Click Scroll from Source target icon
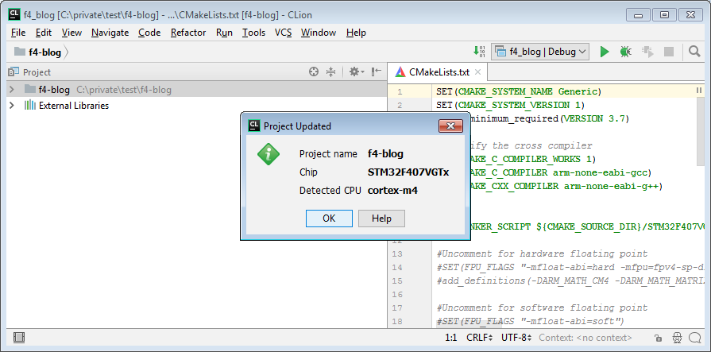Image resolution: width=711 pixels, height=352 pixels. (314, 72)
